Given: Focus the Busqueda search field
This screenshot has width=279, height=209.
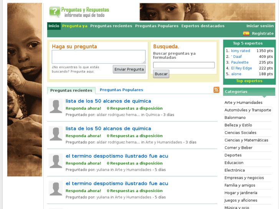Looking at the screenshot, I should click(184, 65).
